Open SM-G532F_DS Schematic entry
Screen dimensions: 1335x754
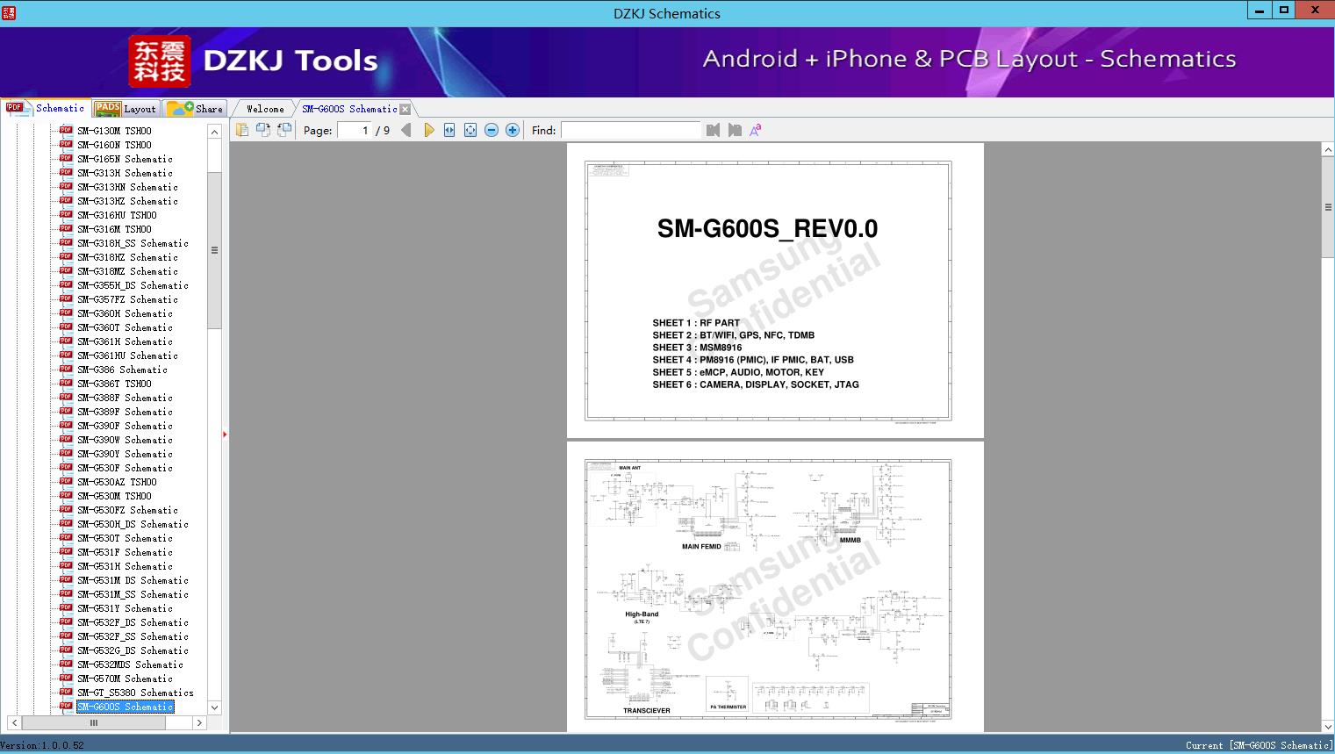click(x=133, y=622)
